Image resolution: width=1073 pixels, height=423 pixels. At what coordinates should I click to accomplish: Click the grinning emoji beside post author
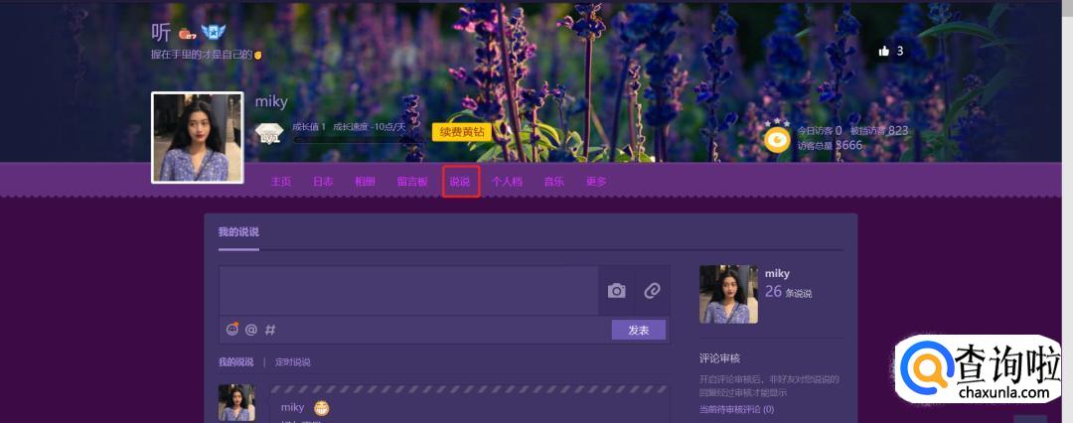tap(322, 409)
